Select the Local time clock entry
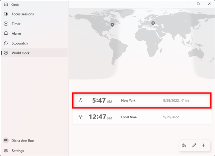 142,117
